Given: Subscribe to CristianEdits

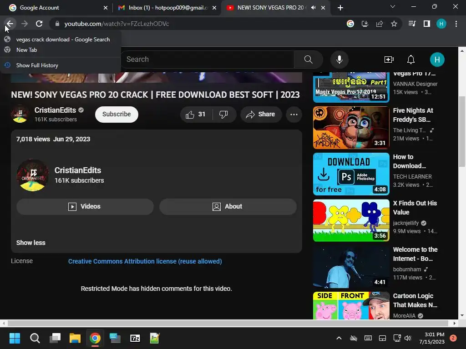Looking at the screenshot, I should coord(116,114).
